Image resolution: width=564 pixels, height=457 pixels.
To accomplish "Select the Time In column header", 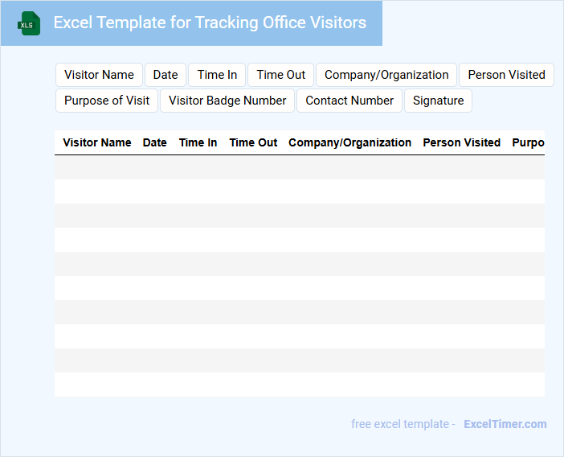I will (x=198, y=142).
